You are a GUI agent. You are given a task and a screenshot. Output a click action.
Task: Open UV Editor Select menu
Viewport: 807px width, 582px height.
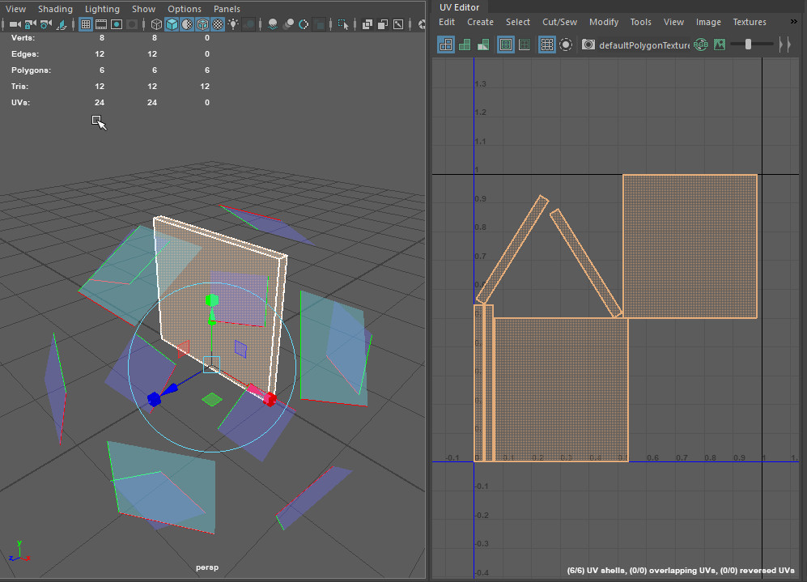coord(518,22)
